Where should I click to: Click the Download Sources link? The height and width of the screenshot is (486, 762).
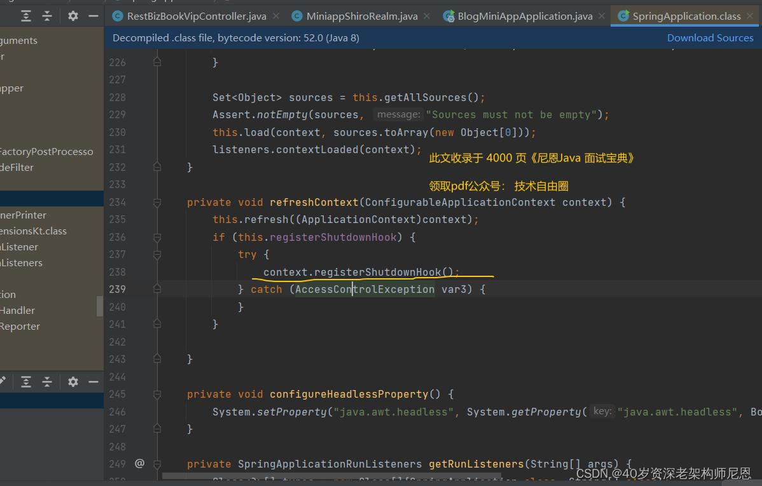(x=710, y=38)
